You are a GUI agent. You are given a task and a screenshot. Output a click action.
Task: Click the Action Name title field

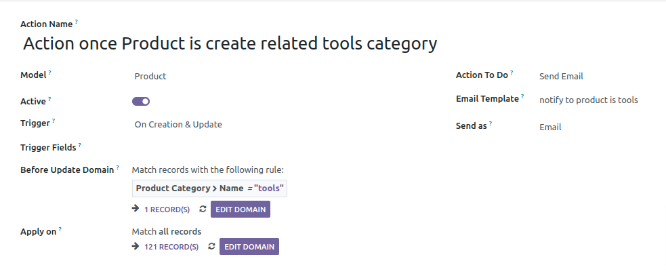(x=230, y=43)
